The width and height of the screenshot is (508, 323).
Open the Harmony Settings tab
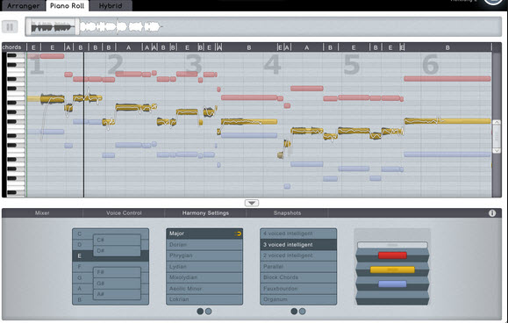[205, 213]
